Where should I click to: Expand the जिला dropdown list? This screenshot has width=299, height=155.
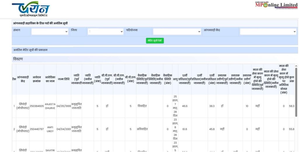(x=106, y=32)
